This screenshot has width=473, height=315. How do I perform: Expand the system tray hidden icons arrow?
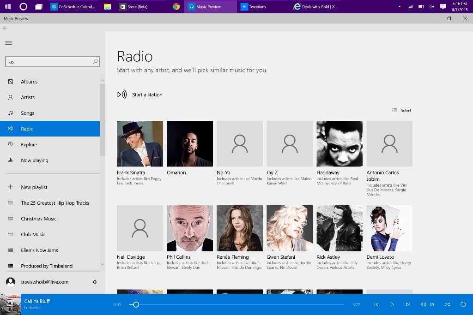(400, 6)
